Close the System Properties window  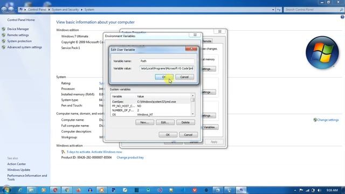coord(219,31)
